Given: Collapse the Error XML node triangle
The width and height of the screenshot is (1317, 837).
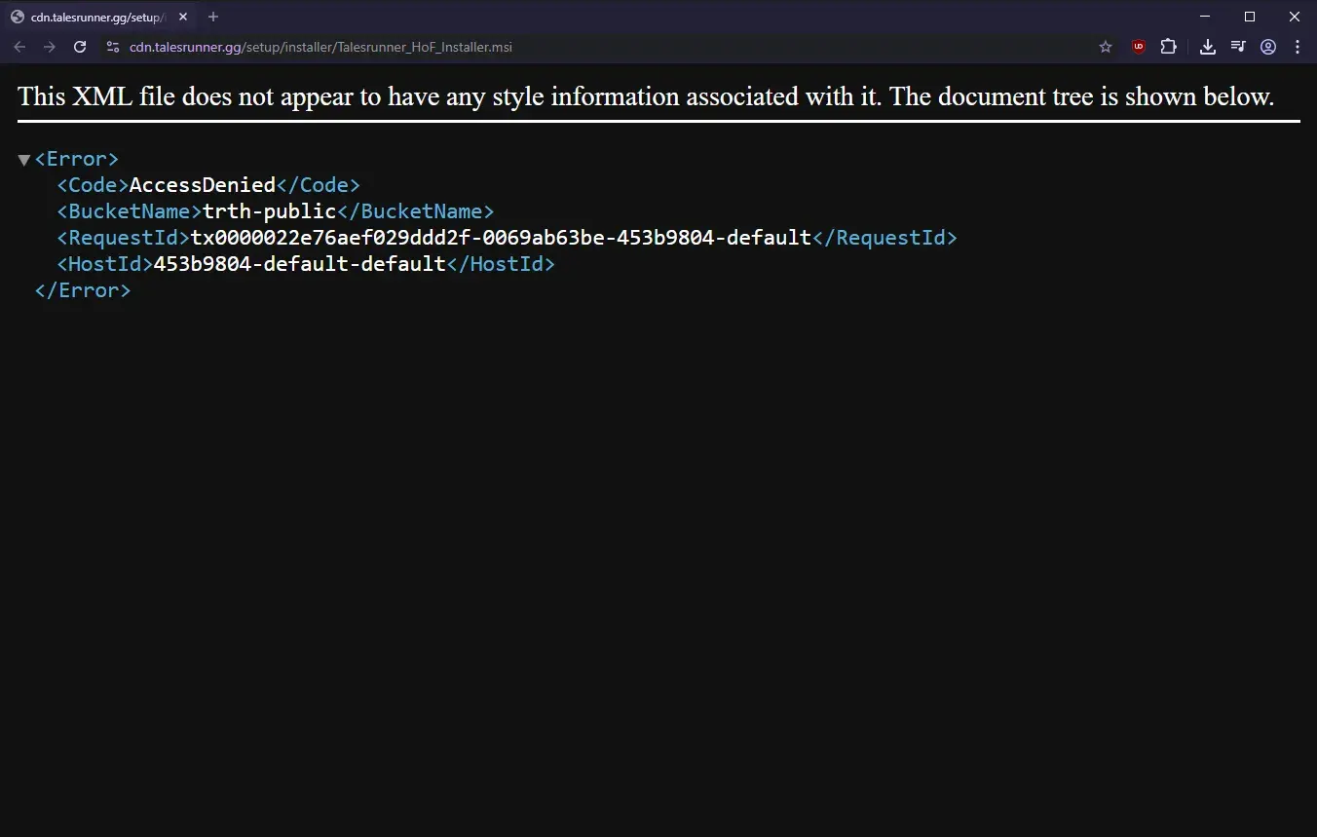Looking at the screenshot, I should click(24, 160).
